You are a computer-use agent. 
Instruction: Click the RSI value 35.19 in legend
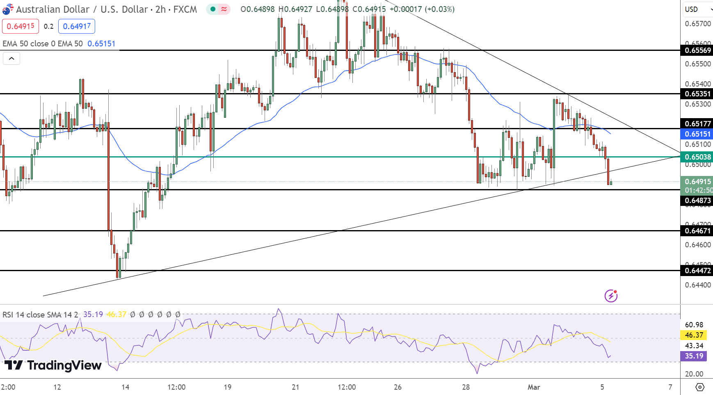point(93,315)
